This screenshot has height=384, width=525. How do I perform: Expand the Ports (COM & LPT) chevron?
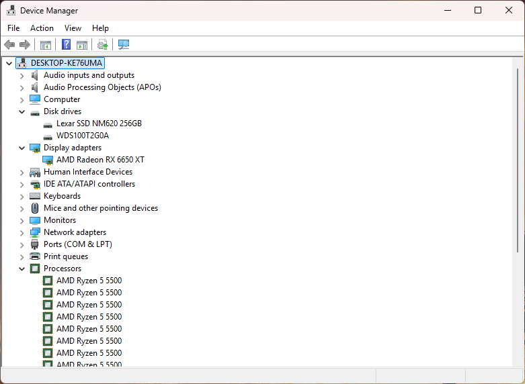tap(22, 245)
